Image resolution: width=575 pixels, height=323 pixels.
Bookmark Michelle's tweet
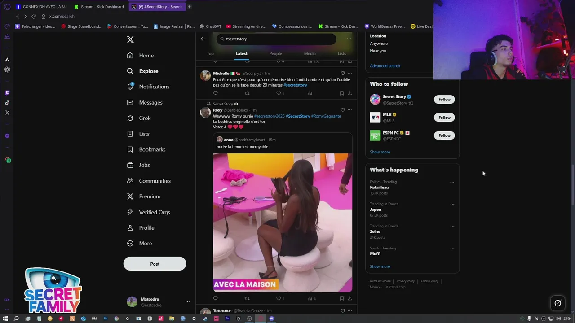pyautogui.click(x=342, y=93)
